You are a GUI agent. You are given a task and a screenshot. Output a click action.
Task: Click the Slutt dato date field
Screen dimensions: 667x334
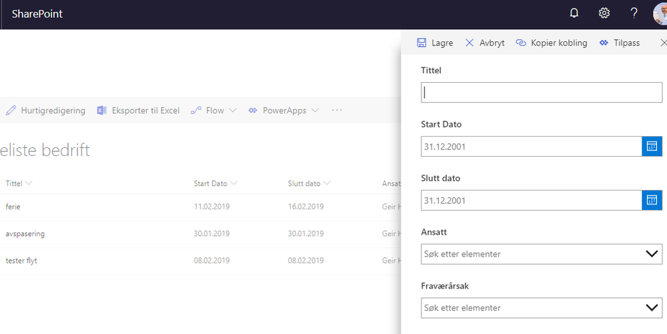click(x=531, y=200)
